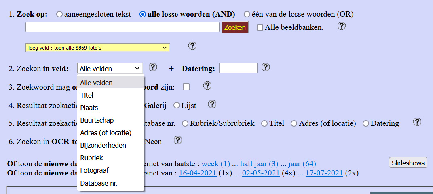433x194 pixels.
Task: Open the 02-05-2021 date link
Action: [261, 173]
